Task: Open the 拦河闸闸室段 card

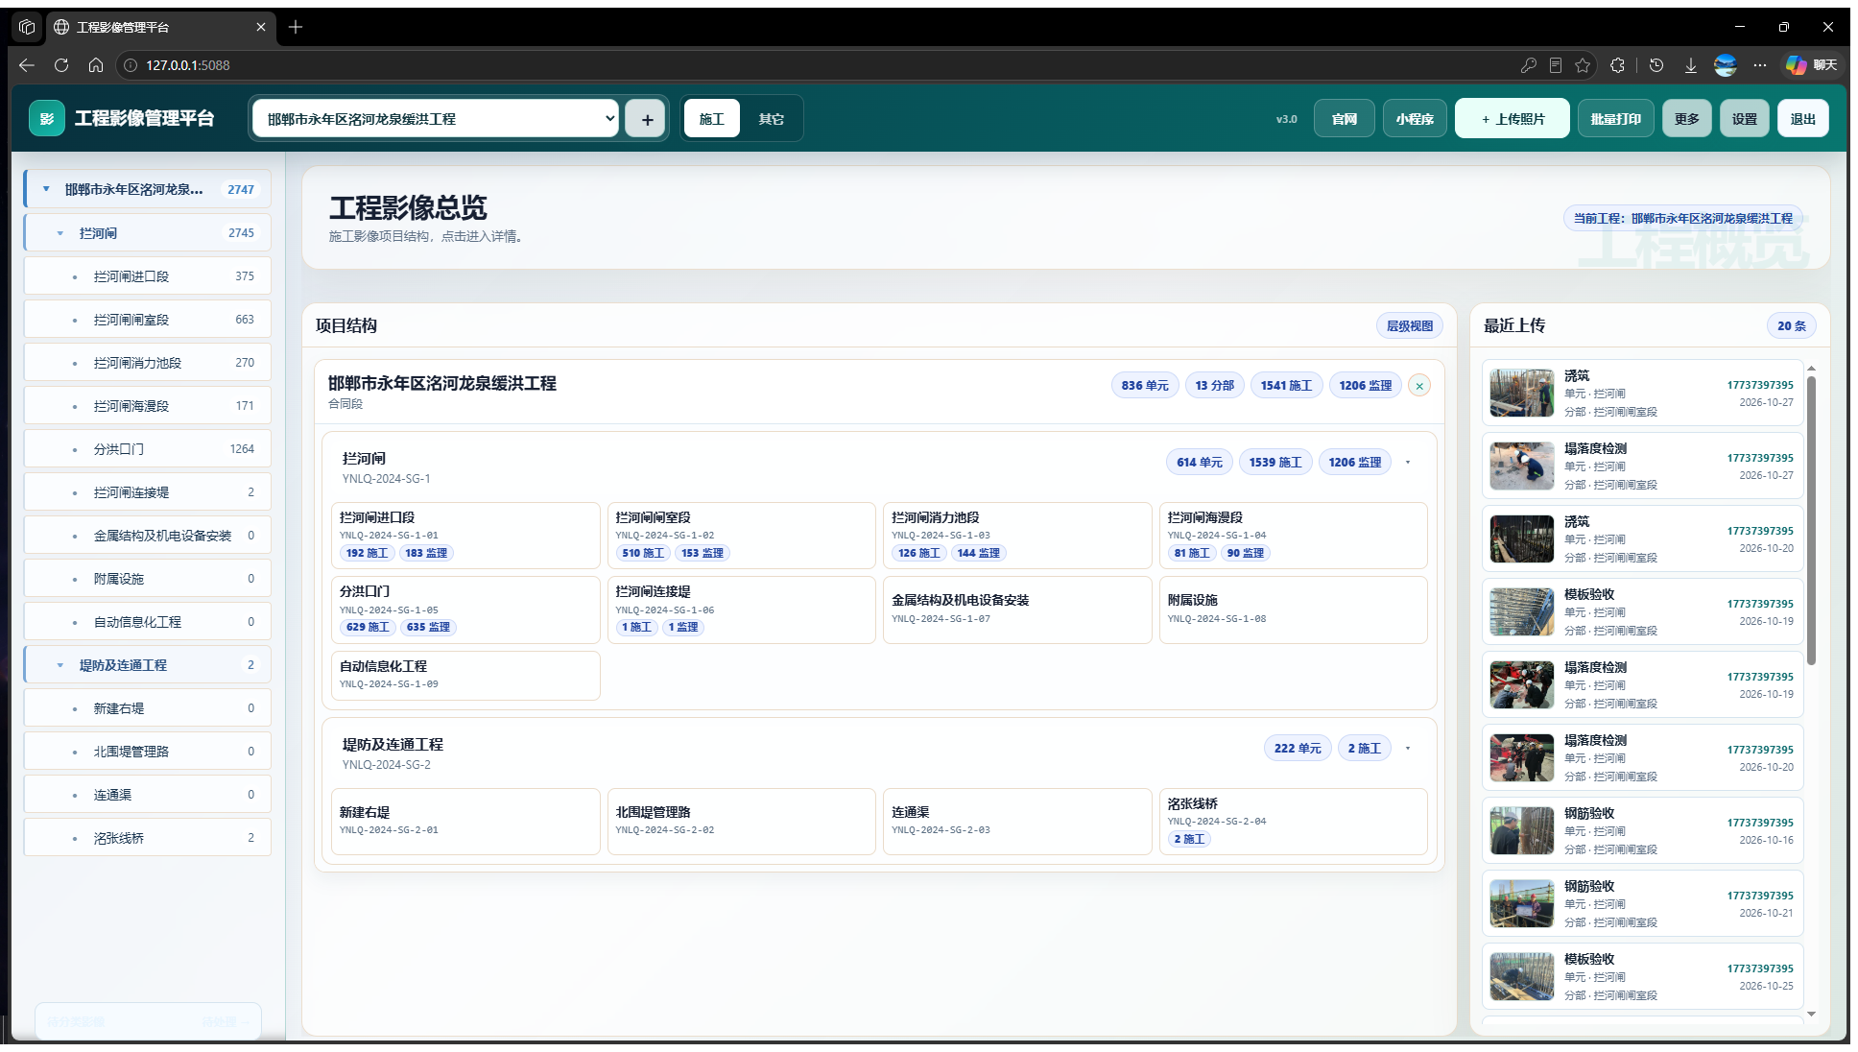Action: 741,535
